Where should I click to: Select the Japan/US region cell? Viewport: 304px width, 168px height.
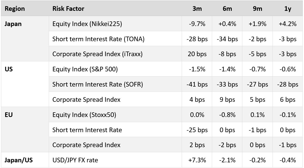tap(19, 160)
